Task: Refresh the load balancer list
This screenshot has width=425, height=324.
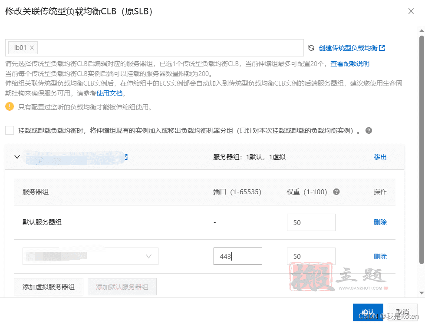Action: click(311, 48)
